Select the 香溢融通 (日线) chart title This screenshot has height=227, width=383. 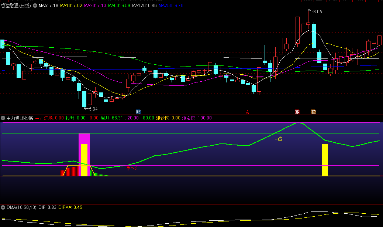pos(16,6)
